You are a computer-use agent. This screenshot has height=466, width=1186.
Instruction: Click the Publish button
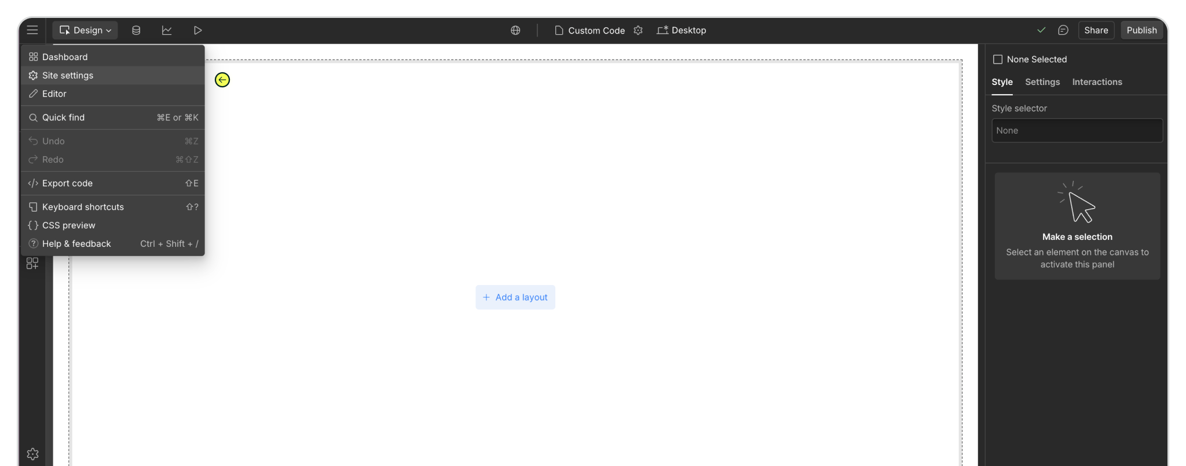click(1141, 30)
